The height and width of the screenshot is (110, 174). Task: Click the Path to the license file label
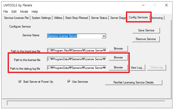click(27, 60)
